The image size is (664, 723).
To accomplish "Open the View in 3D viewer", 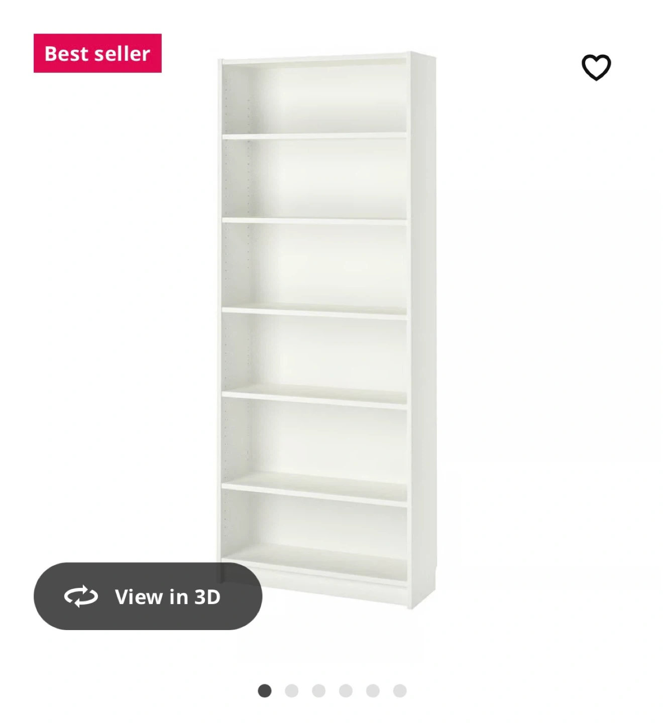I will pyautogui.click(x=148, y=596).
